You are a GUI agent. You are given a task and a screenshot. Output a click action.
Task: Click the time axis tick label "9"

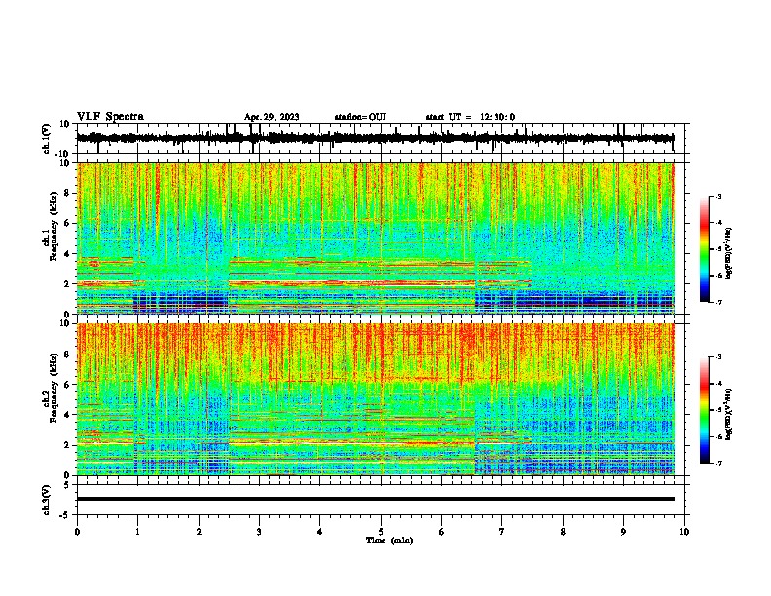(623, 532)
